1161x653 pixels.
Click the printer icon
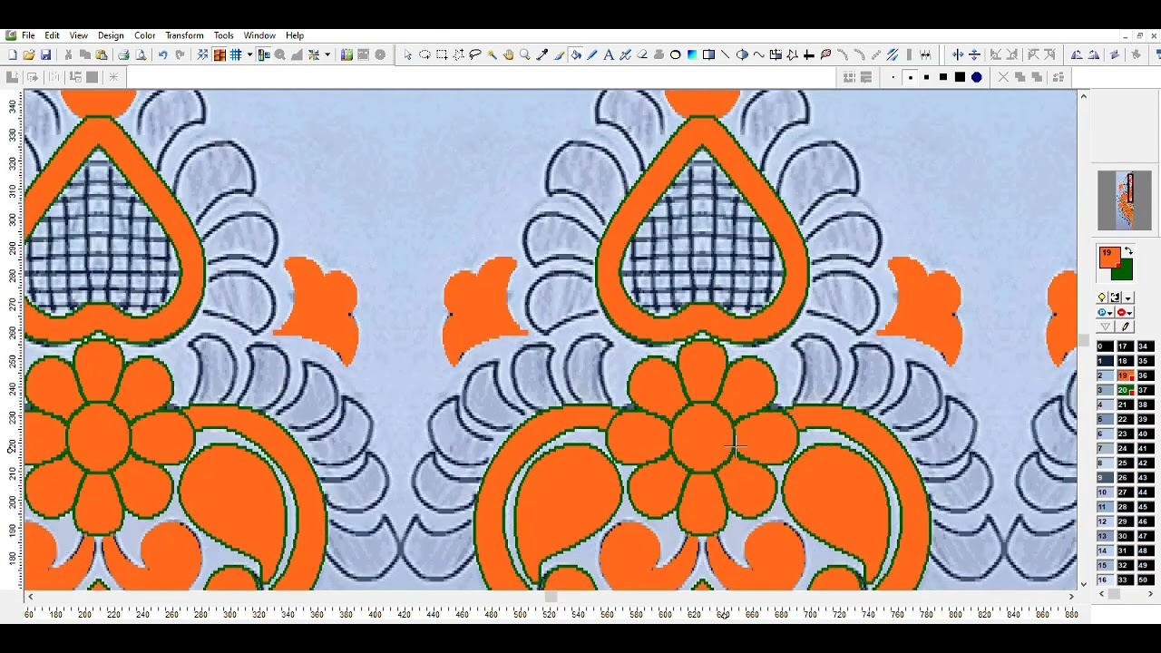click(x=123, y=55)
